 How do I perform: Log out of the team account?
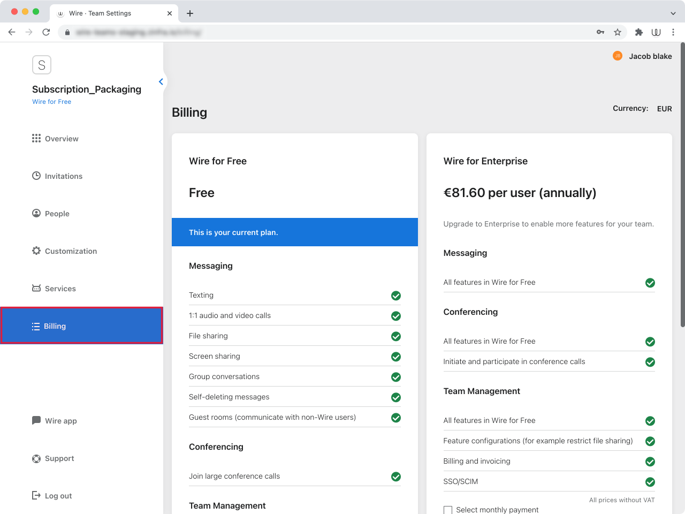[x=51, y=496]
